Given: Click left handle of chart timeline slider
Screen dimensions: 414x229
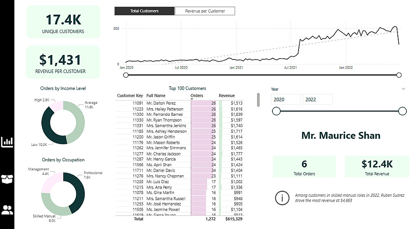Looking at the screenshot, I should point(126,75).
